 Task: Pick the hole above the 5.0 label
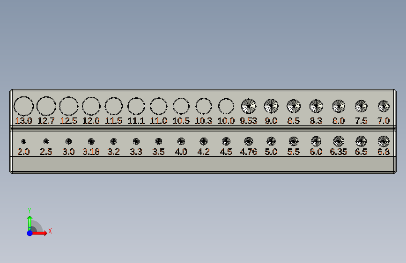pyautogui.click(x=271, y=141)
